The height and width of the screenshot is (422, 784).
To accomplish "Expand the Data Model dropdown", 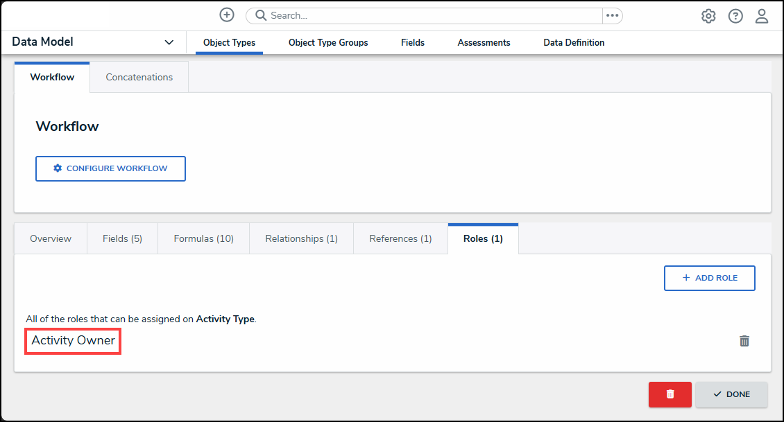I will point(169,42).
